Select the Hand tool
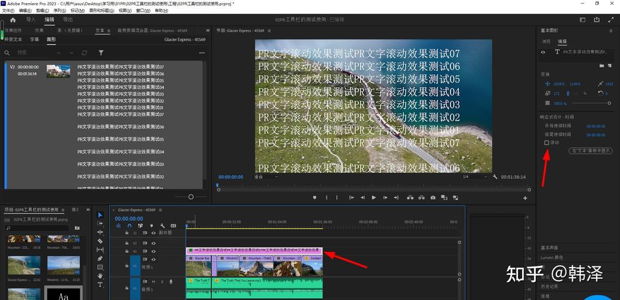 click(100, 276)
